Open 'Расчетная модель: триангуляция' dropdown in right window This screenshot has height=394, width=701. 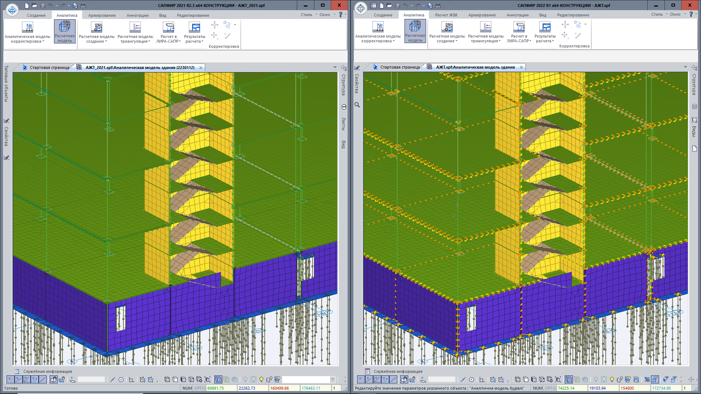point(486,39)
